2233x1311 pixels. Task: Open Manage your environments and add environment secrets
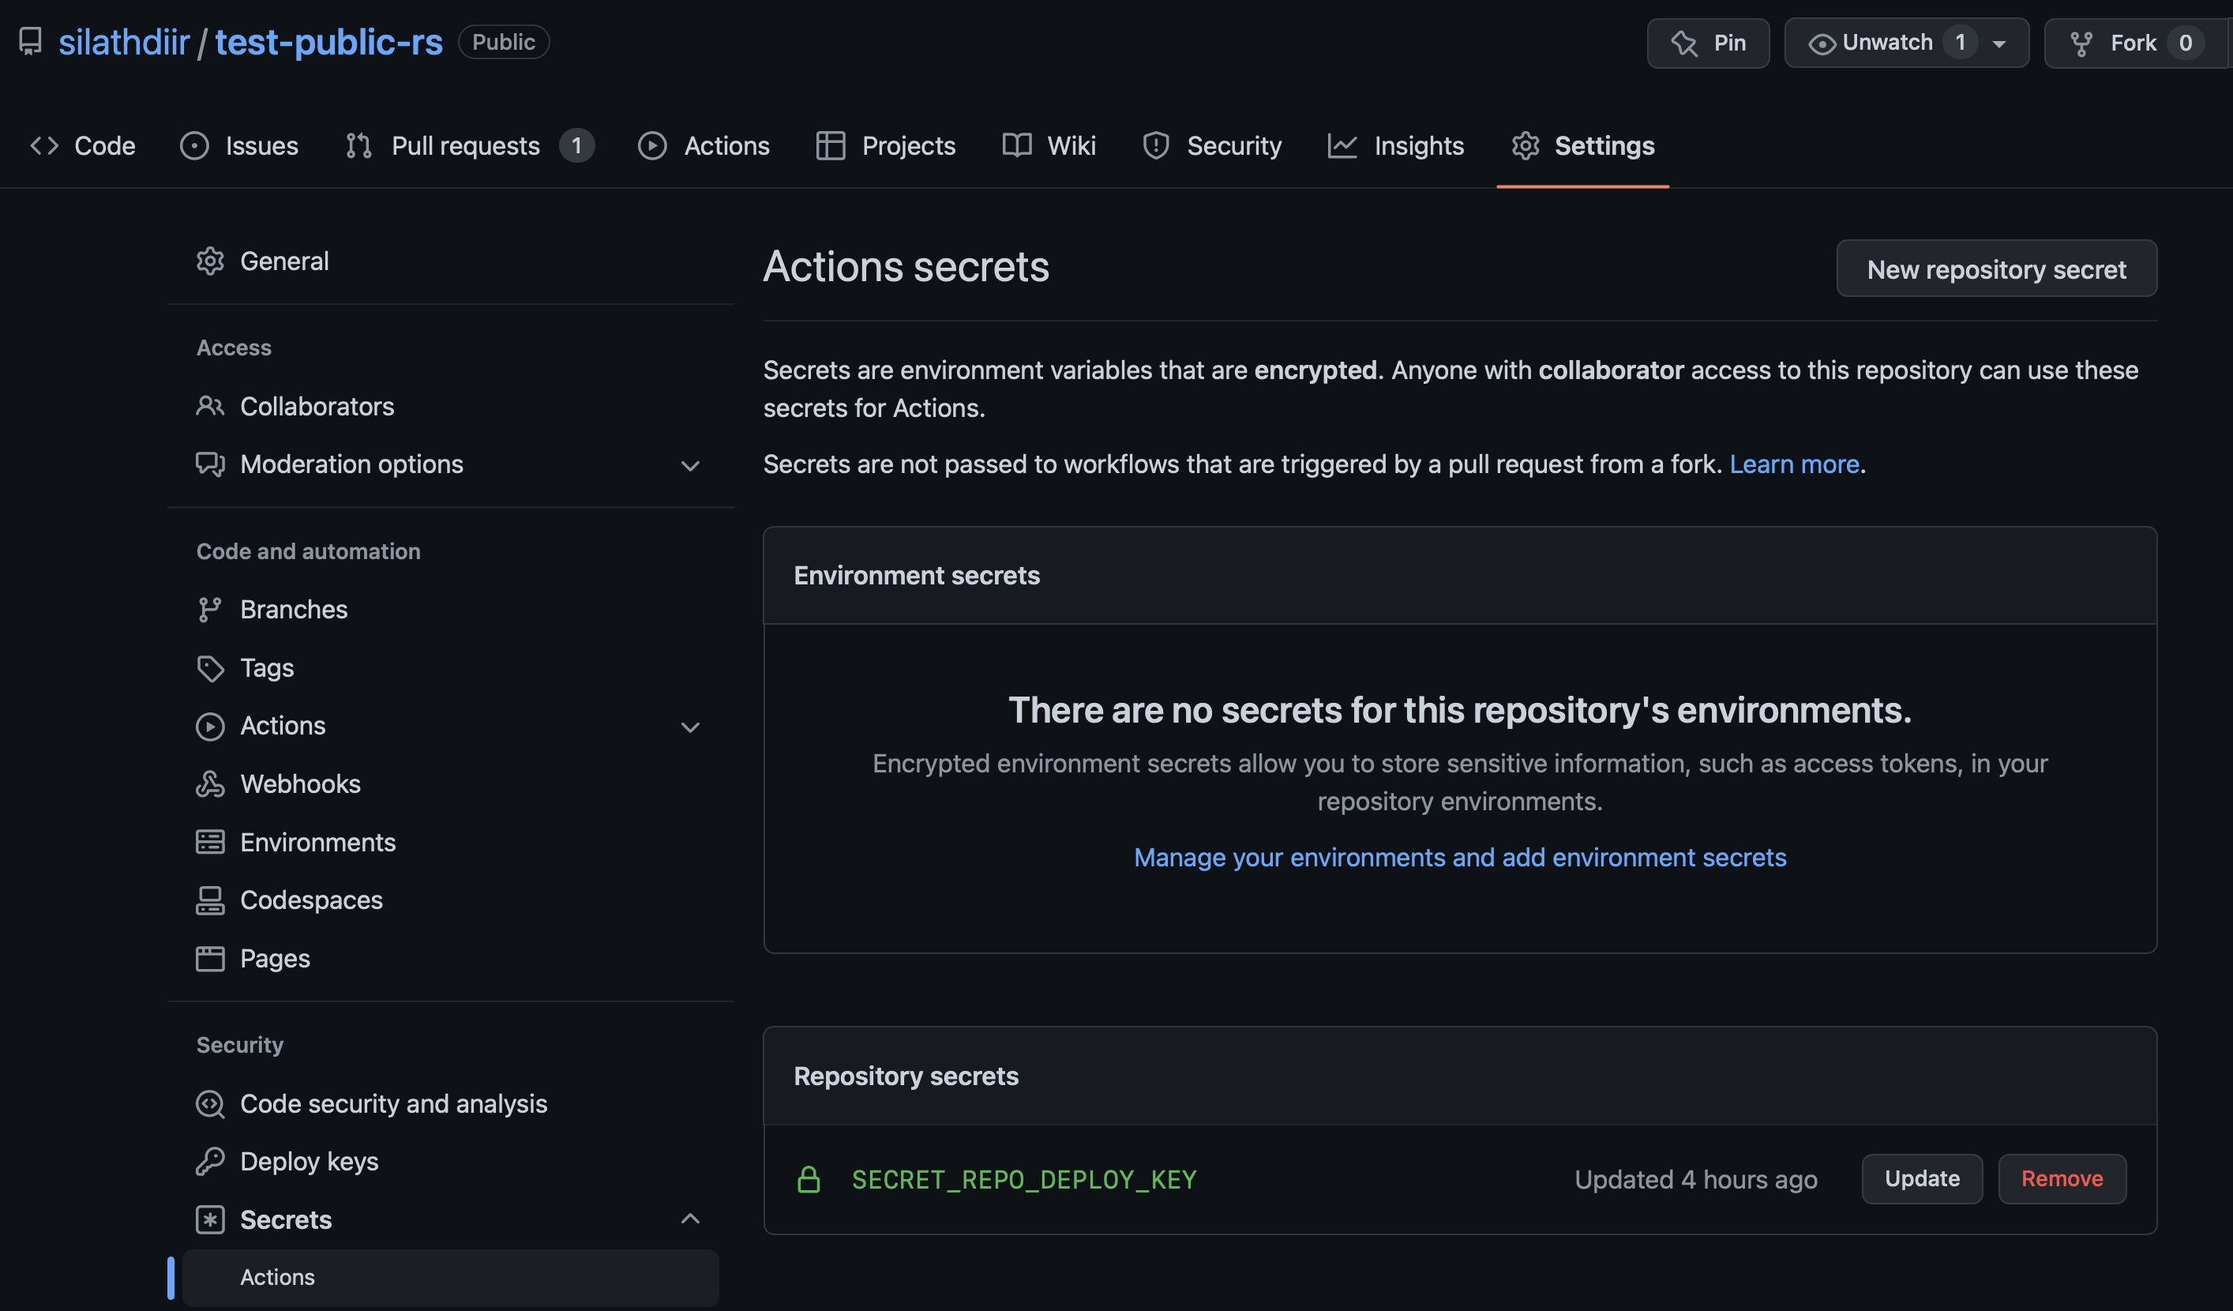(1459, 857)
